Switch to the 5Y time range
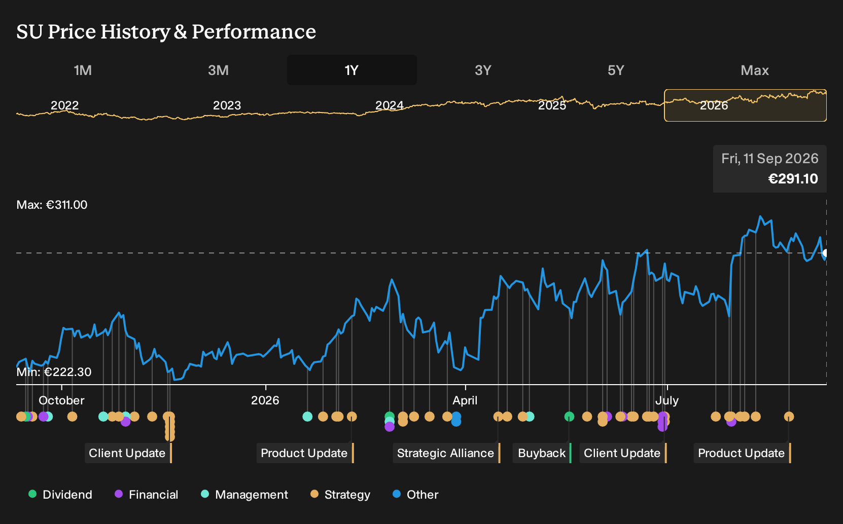Image resolution: width=843 pixels, height=524 pixels. click(x=616, y=70)
